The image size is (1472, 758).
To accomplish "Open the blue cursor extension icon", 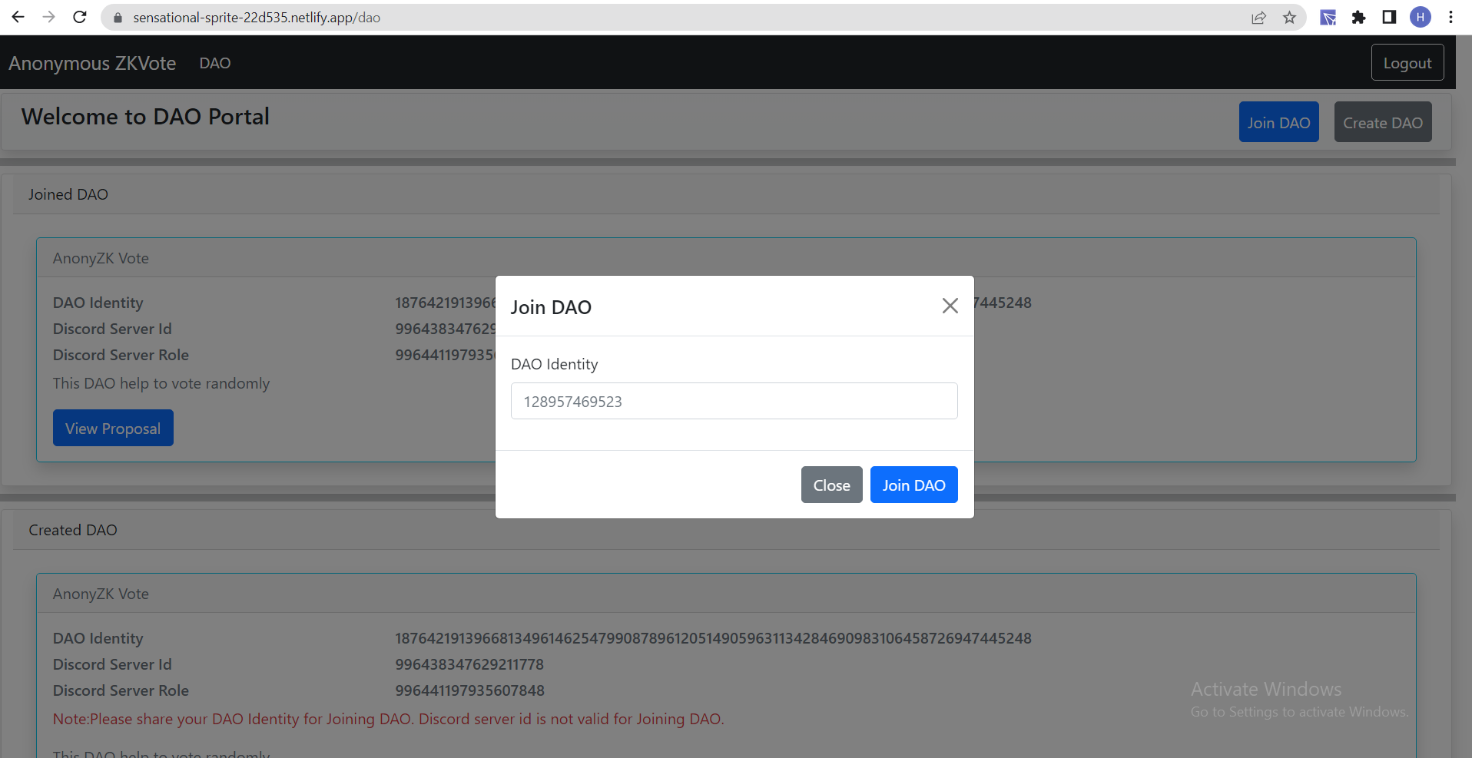I will pyautogui.click(x=1328, y=18).
